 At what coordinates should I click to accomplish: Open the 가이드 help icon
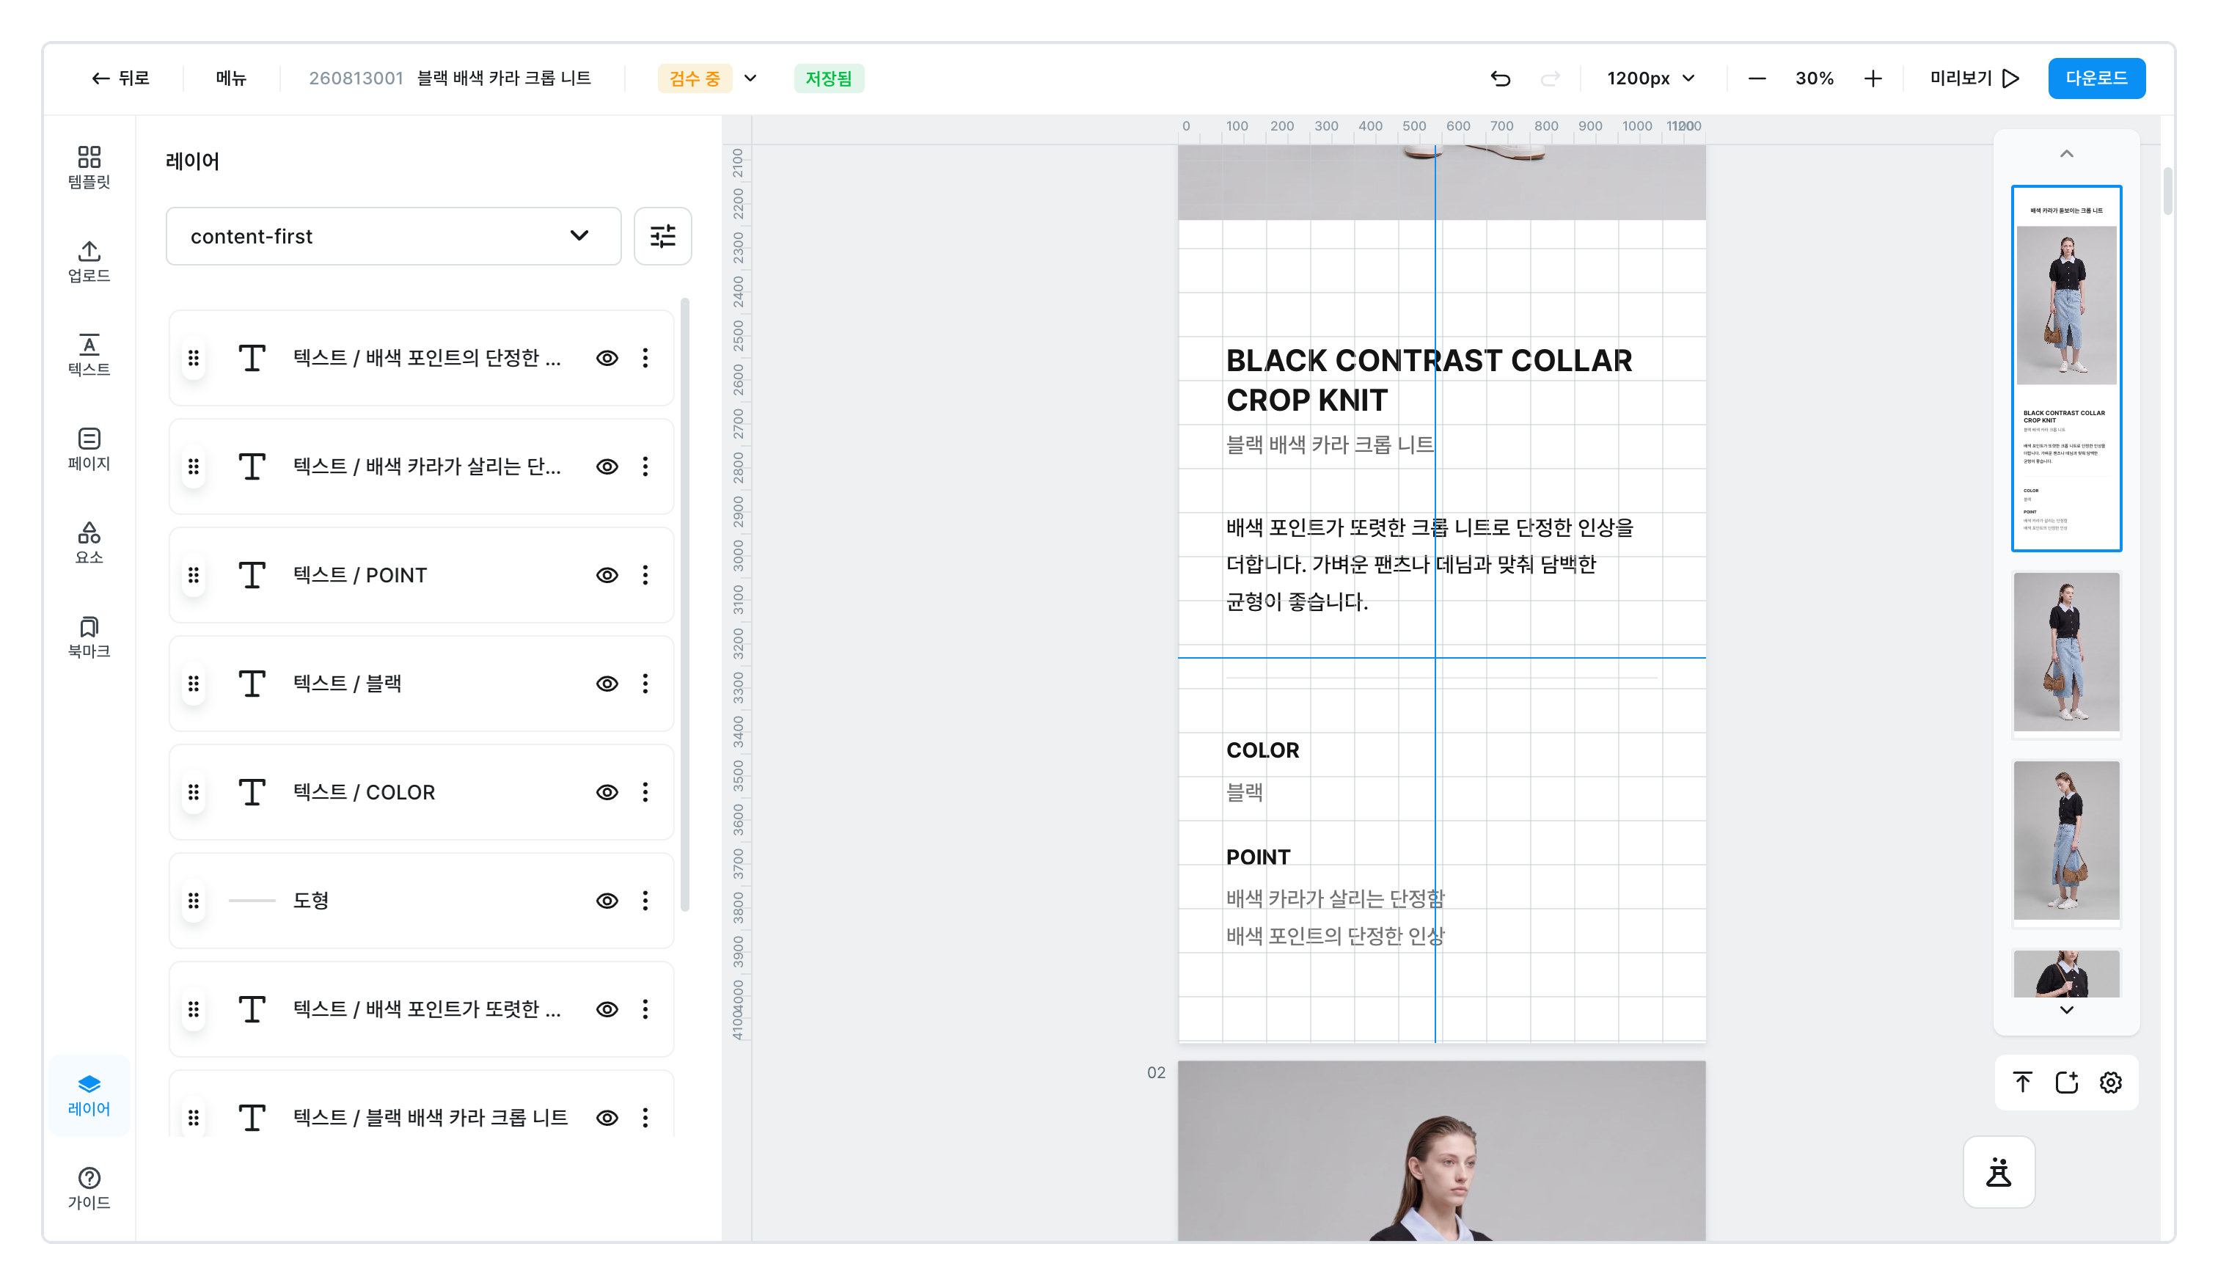(x=89, y=1188)
